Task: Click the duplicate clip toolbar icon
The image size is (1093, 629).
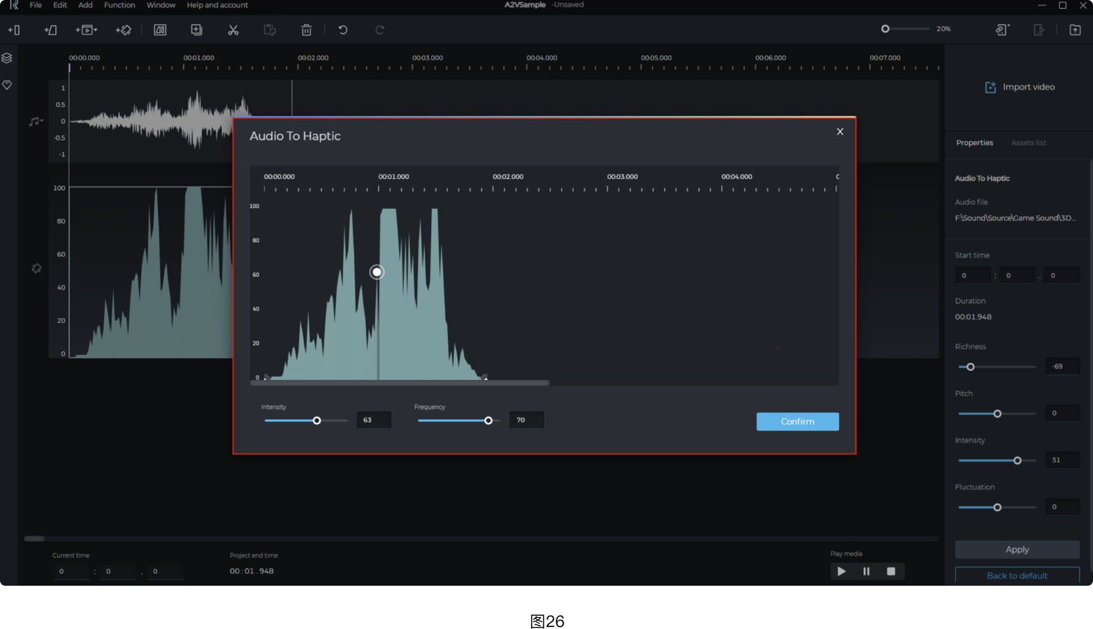Action: click(197, 29)
